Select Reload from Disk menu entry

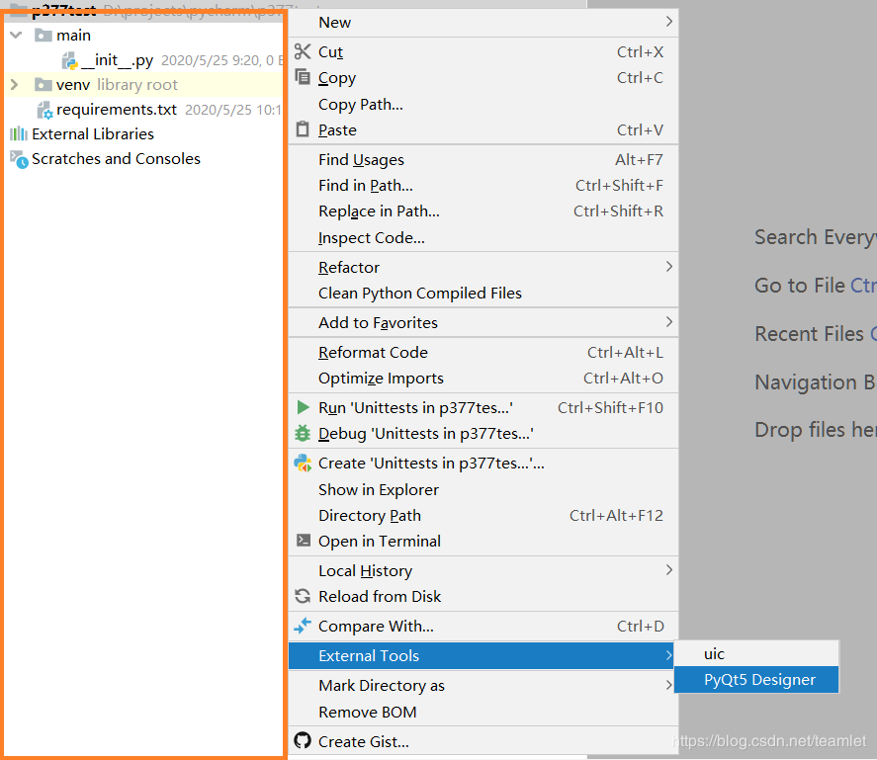point(483,596)
